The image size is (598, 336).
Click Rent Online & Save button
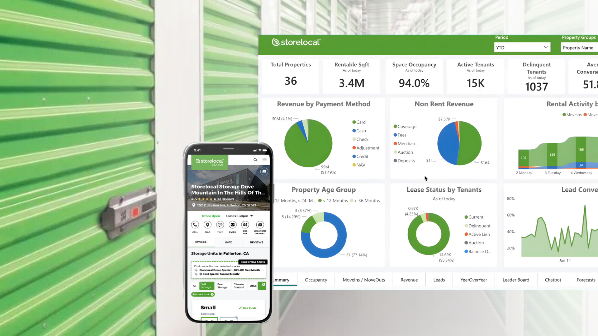(253, 262)
